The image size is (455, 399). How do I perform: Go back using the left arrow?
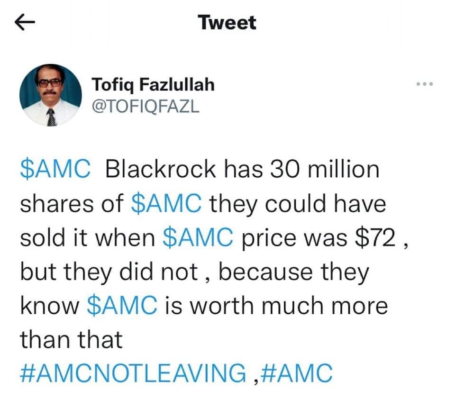tap(25, 22)
